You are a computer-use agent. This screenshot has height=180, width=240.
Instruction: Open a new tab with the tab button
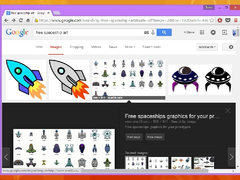point(56,13)
